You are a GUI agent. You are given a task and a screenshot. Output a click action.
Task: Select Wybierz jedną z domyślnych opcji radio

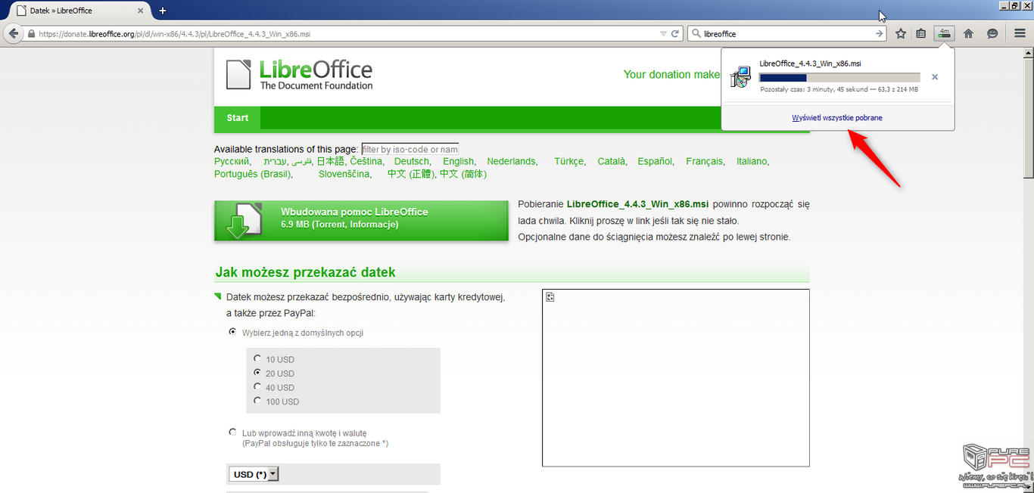click(x=232, y=332)
